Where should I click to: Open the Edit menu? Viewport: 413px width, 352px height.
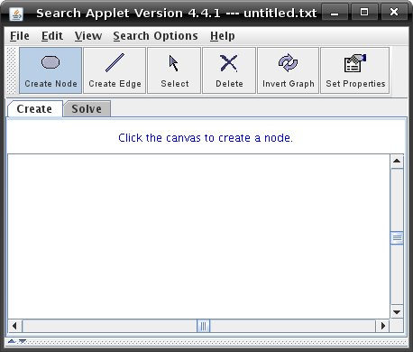click(x=52, y=36)
